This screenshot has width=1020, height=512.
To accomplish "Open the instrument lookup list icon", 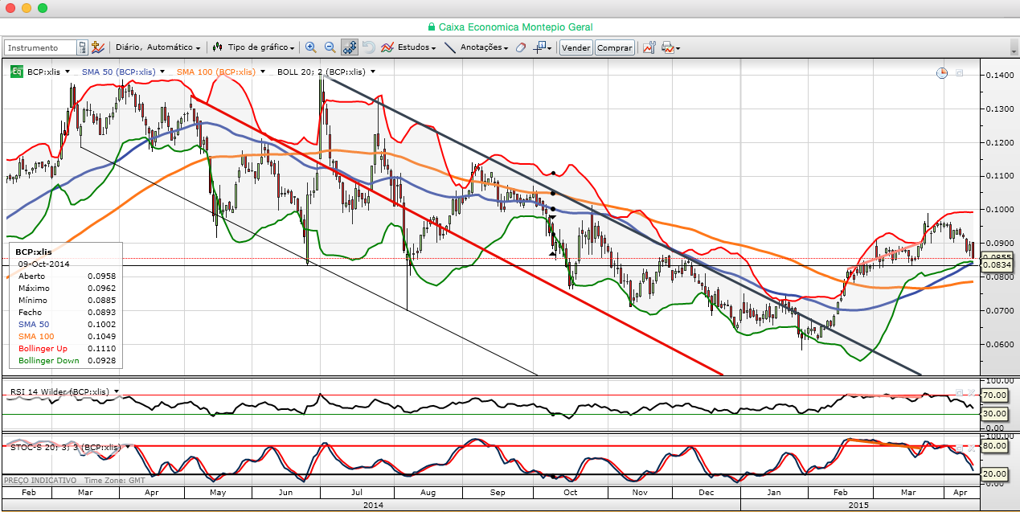I will tap(82, 47).
